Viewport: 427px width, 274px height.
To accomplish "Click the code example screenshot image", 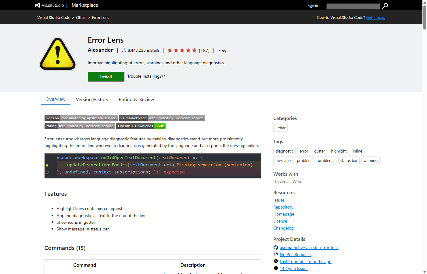I will [x=153, y=166].
